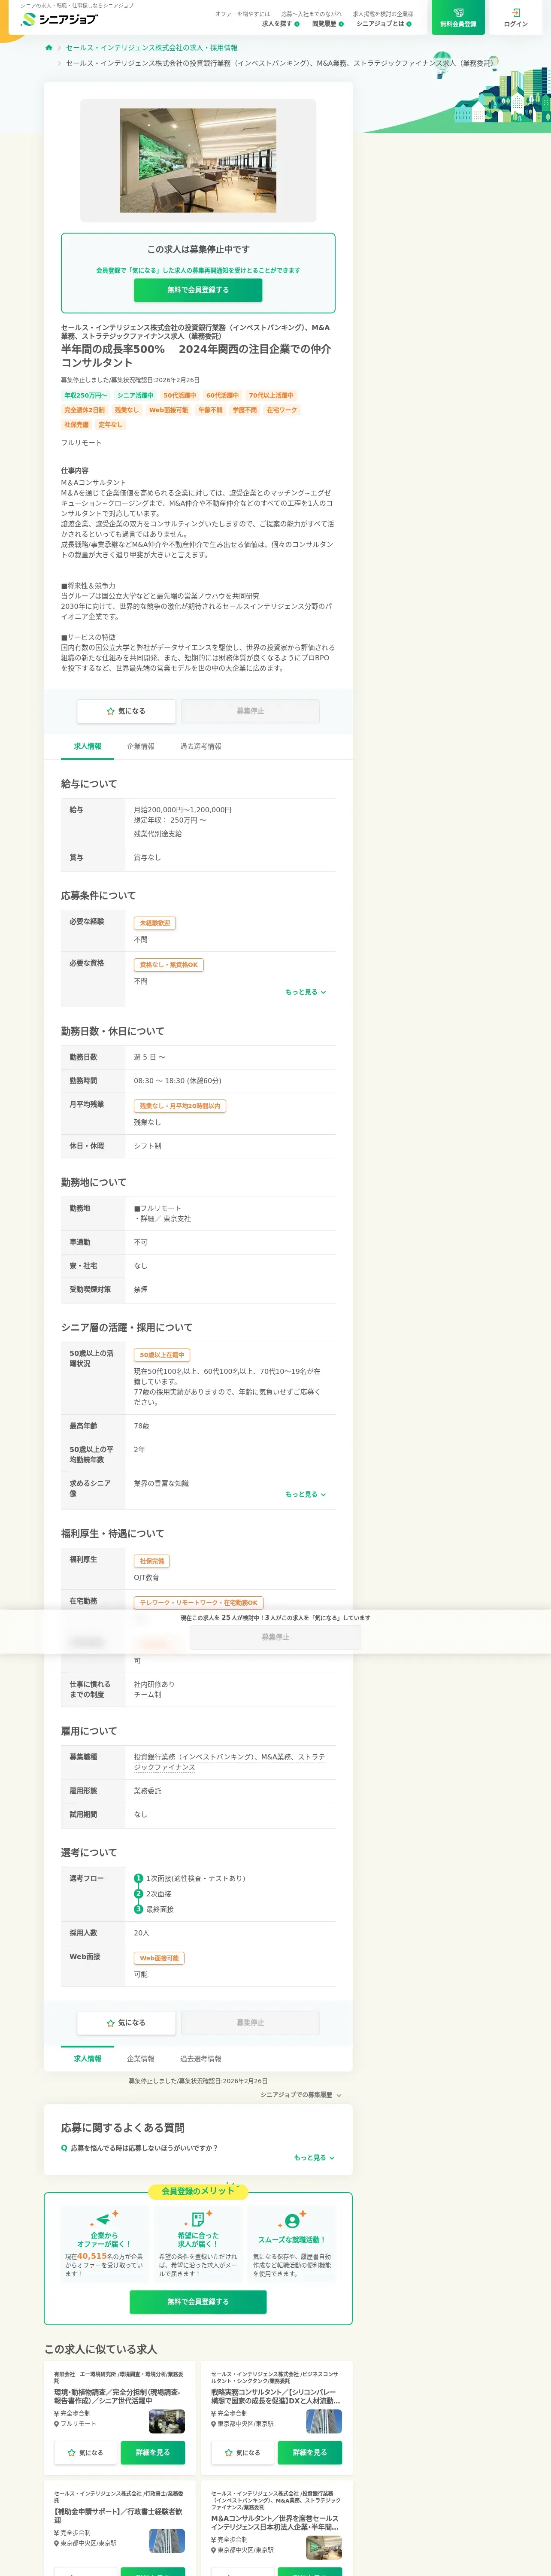This screenshot has width=551, height=2576.
Task: Select the 70代以上活躍中 tag
Action: (271, 395)
